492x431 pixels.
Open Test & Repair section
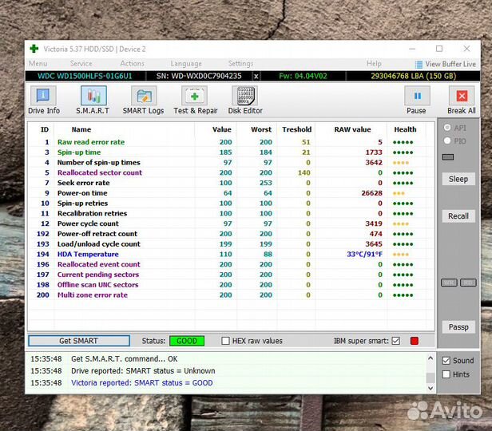tap(195, 101)
